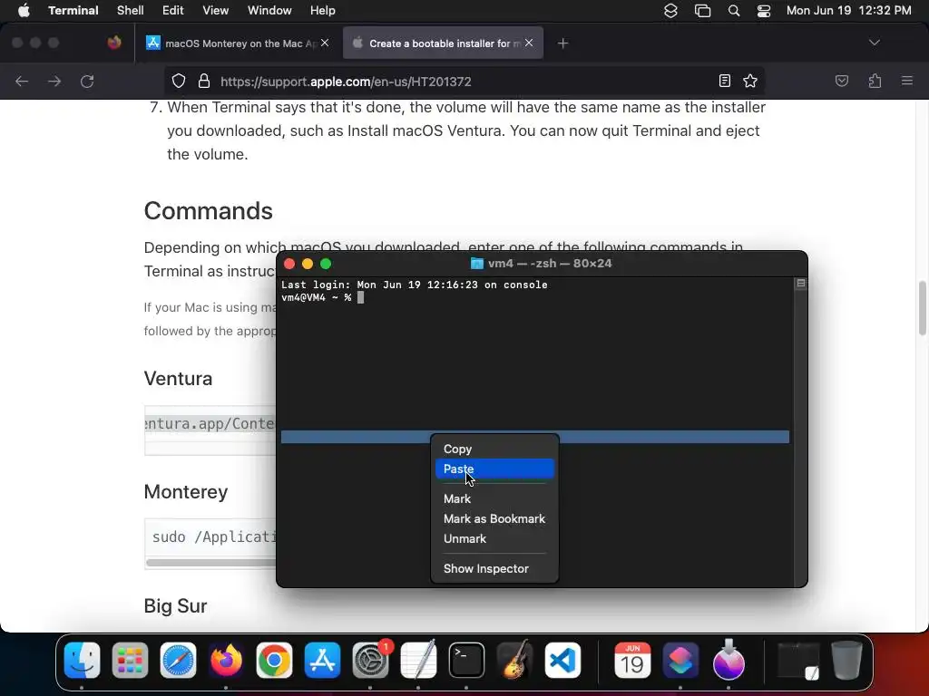929x696 pixels.
Task: Toggle Reader View icon
Action: click(725, 81)
